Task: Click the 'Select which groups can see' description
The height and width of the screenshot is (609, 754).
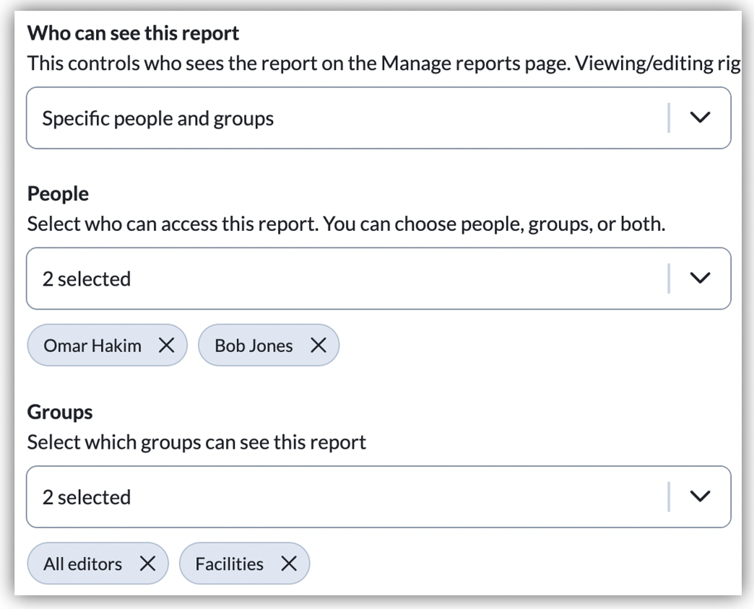Action: 196,442
